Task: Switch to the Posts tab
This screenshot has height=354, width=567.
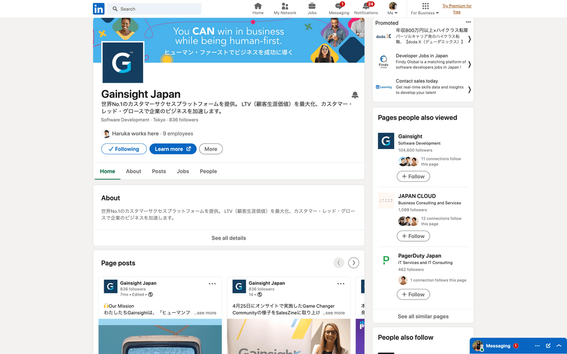Action: coord(159,171)
